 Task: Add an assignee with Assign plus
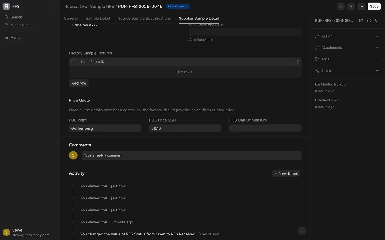(377, 36)
